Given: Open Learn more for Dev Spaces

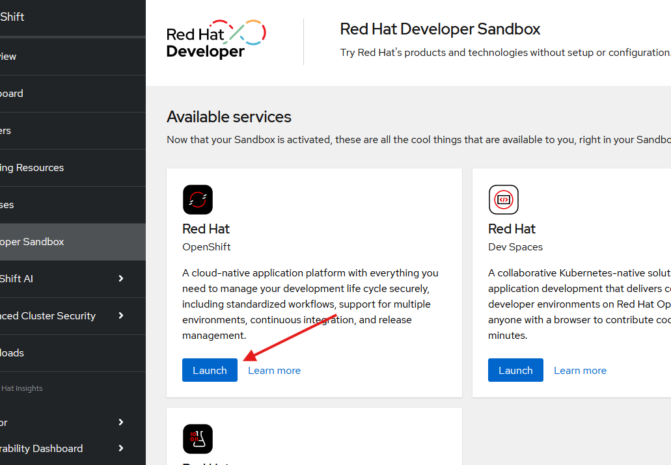Looking at the screenshot, I should (581, 371).
